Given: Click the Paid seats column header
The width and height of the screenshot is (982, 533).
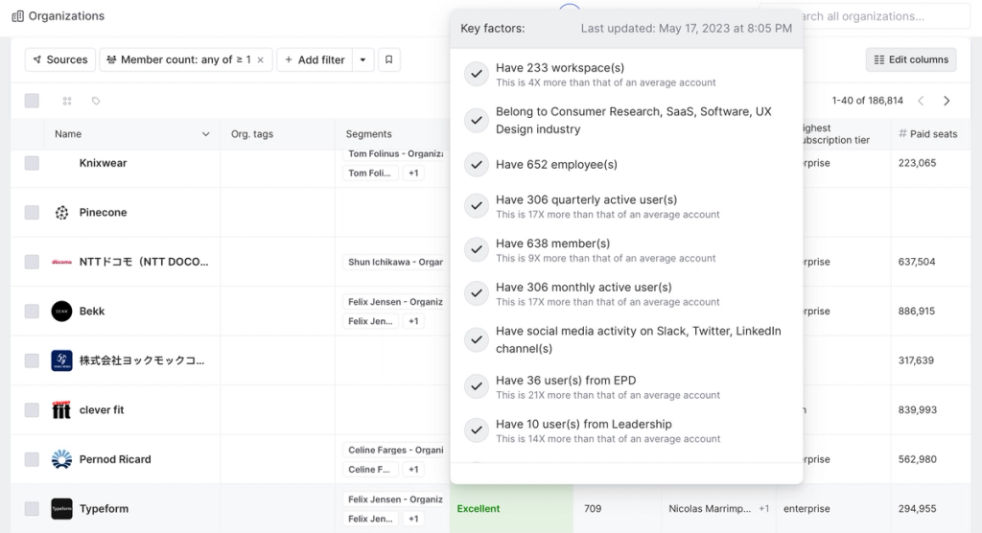Looking at the screenshot, I should pyautogui.click(x=927, y=134).
